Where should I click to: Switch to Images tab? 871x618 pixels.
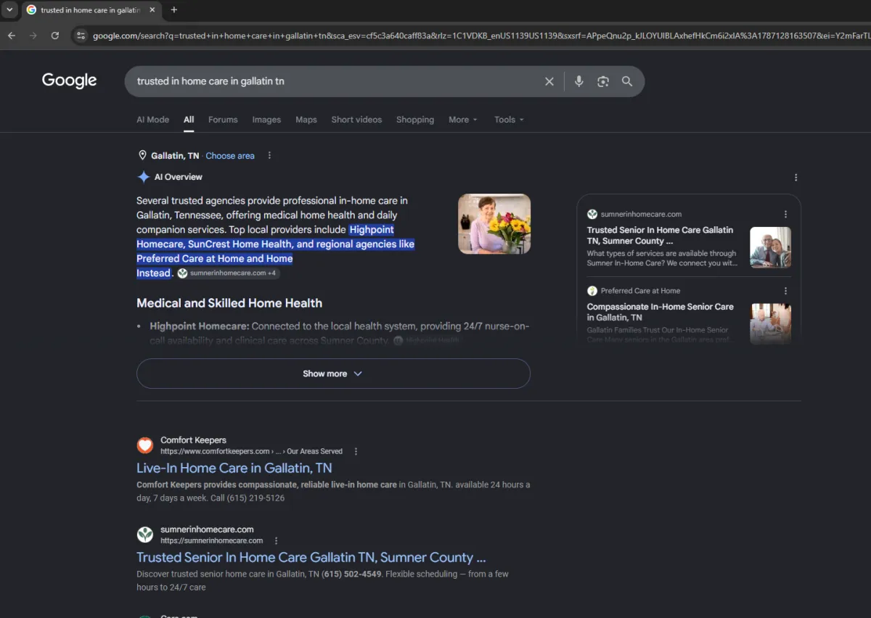[x=266, y=120]
